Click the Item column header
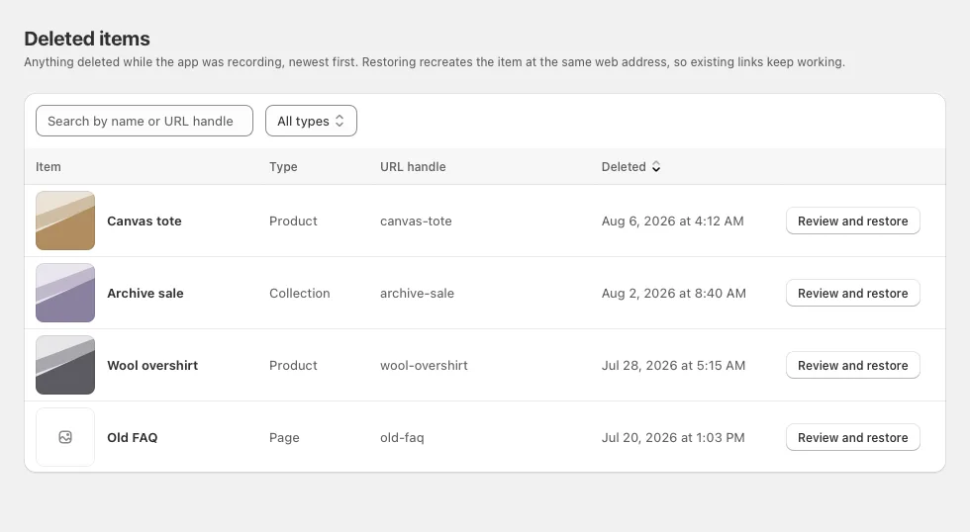Screen dimensions: 970x532 [48, 167]
